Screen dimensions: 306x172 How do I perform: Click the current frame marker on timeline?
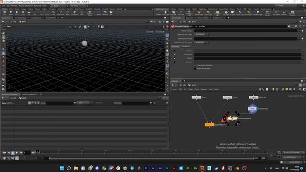click(37, 151)
